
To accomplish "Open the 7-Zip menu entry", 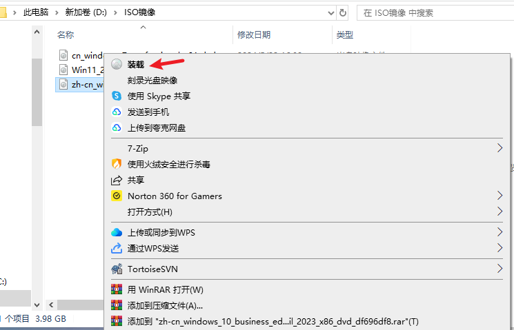I will 138,149.
